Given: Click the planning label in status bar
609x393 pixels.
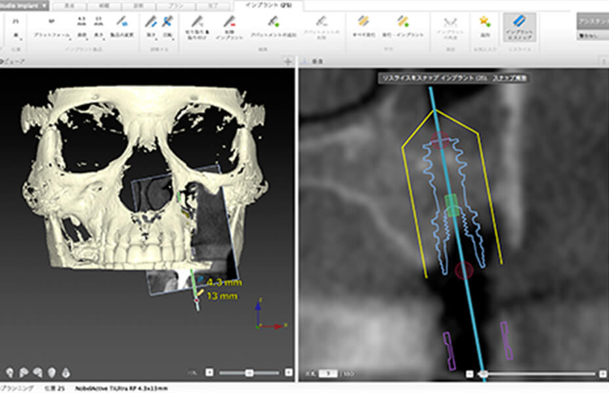Looking at the screenshot, I should click(x=16, y=388).
